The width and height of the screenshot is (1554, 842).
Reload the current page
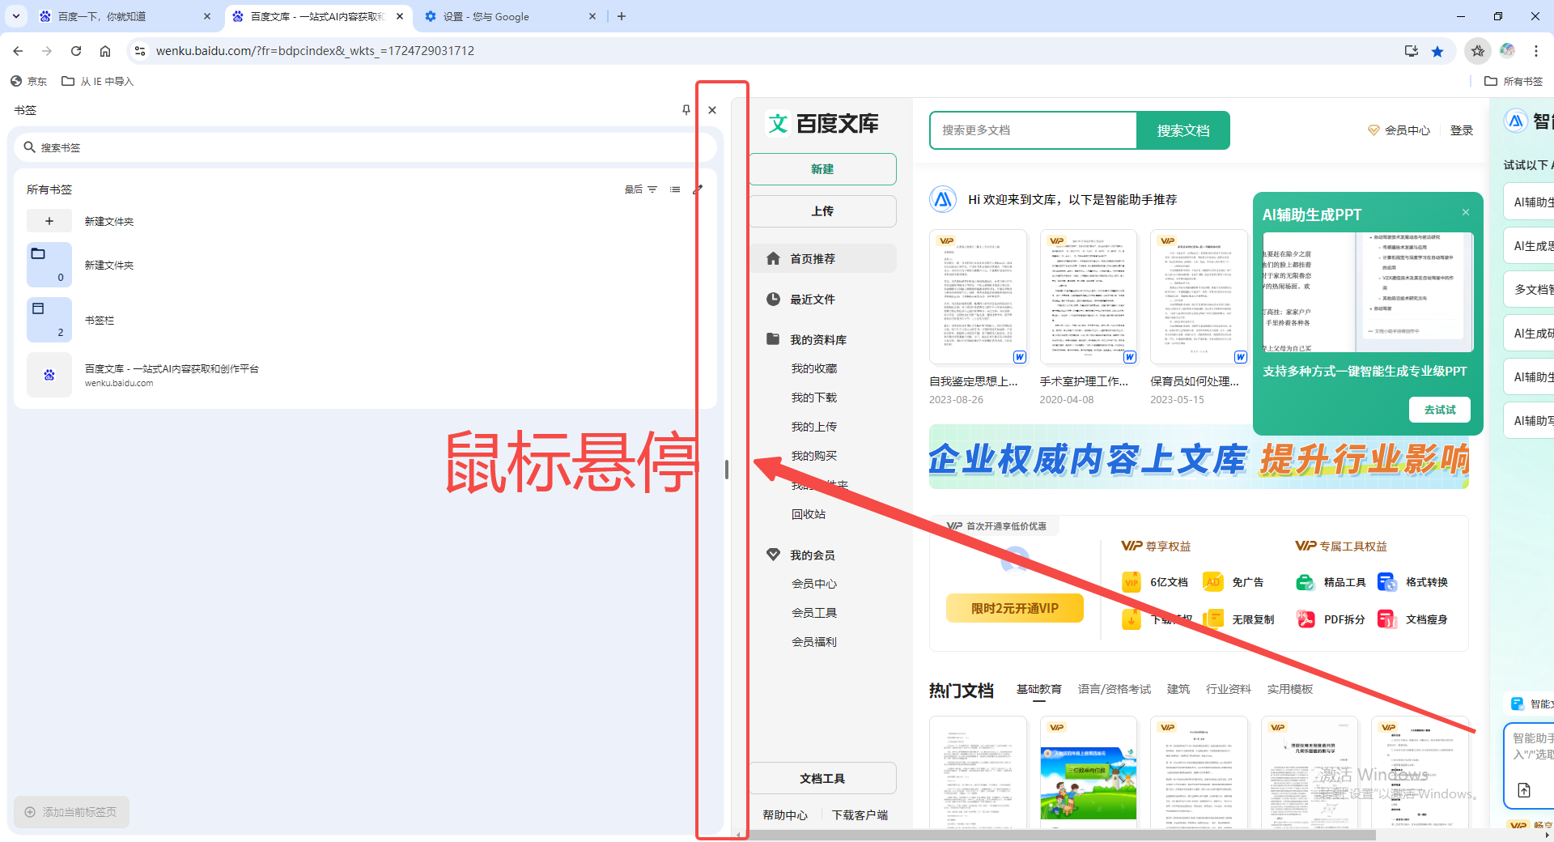pyautogui.click(x=76, y=51)
